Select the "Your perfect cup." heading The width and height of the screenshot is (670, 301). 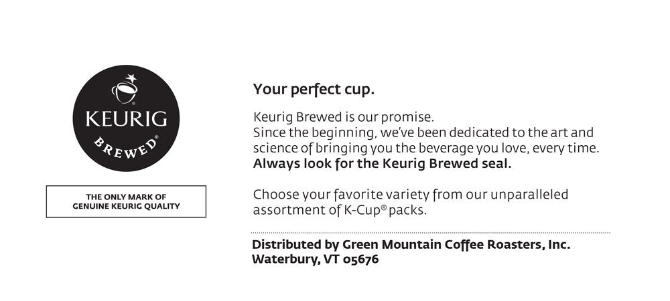pos(314,89)
